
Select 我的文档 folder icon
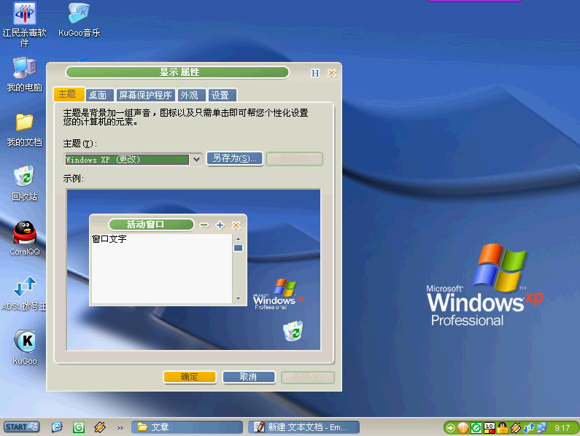point(24,122)
